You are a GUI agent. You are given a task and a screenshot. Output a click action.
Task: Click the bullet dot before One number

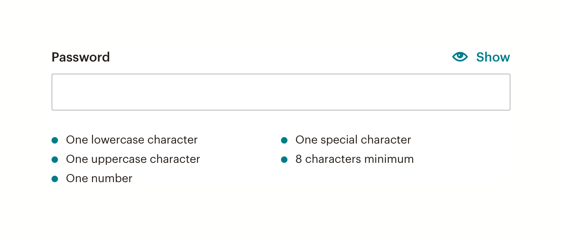click(55, 179)
